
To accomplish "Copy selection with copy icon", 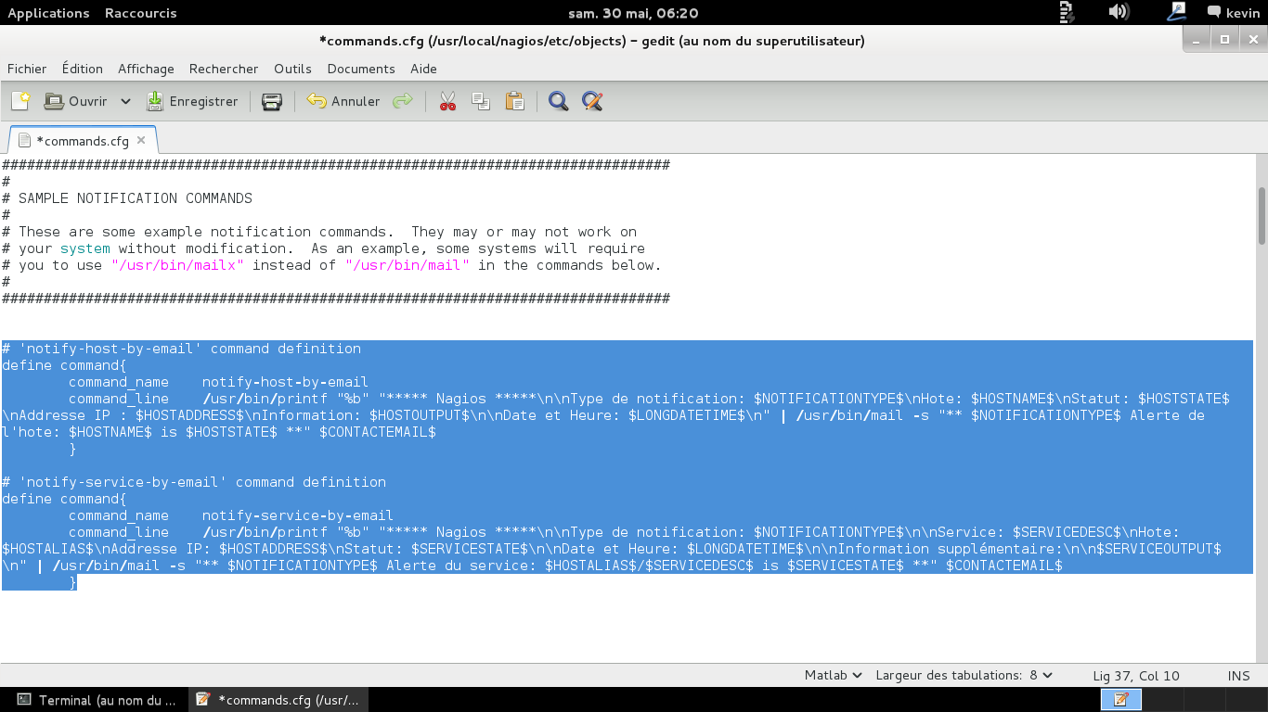I will [x=481, y=101].
